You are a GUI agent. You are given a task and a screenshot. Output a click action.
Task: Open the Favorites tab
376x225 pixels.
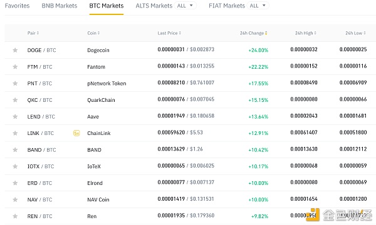tap(17, 6)
